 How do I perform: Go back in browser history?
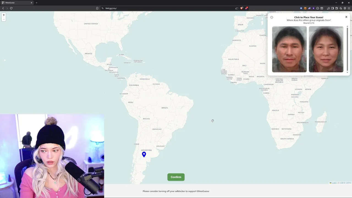pos(3,8)
